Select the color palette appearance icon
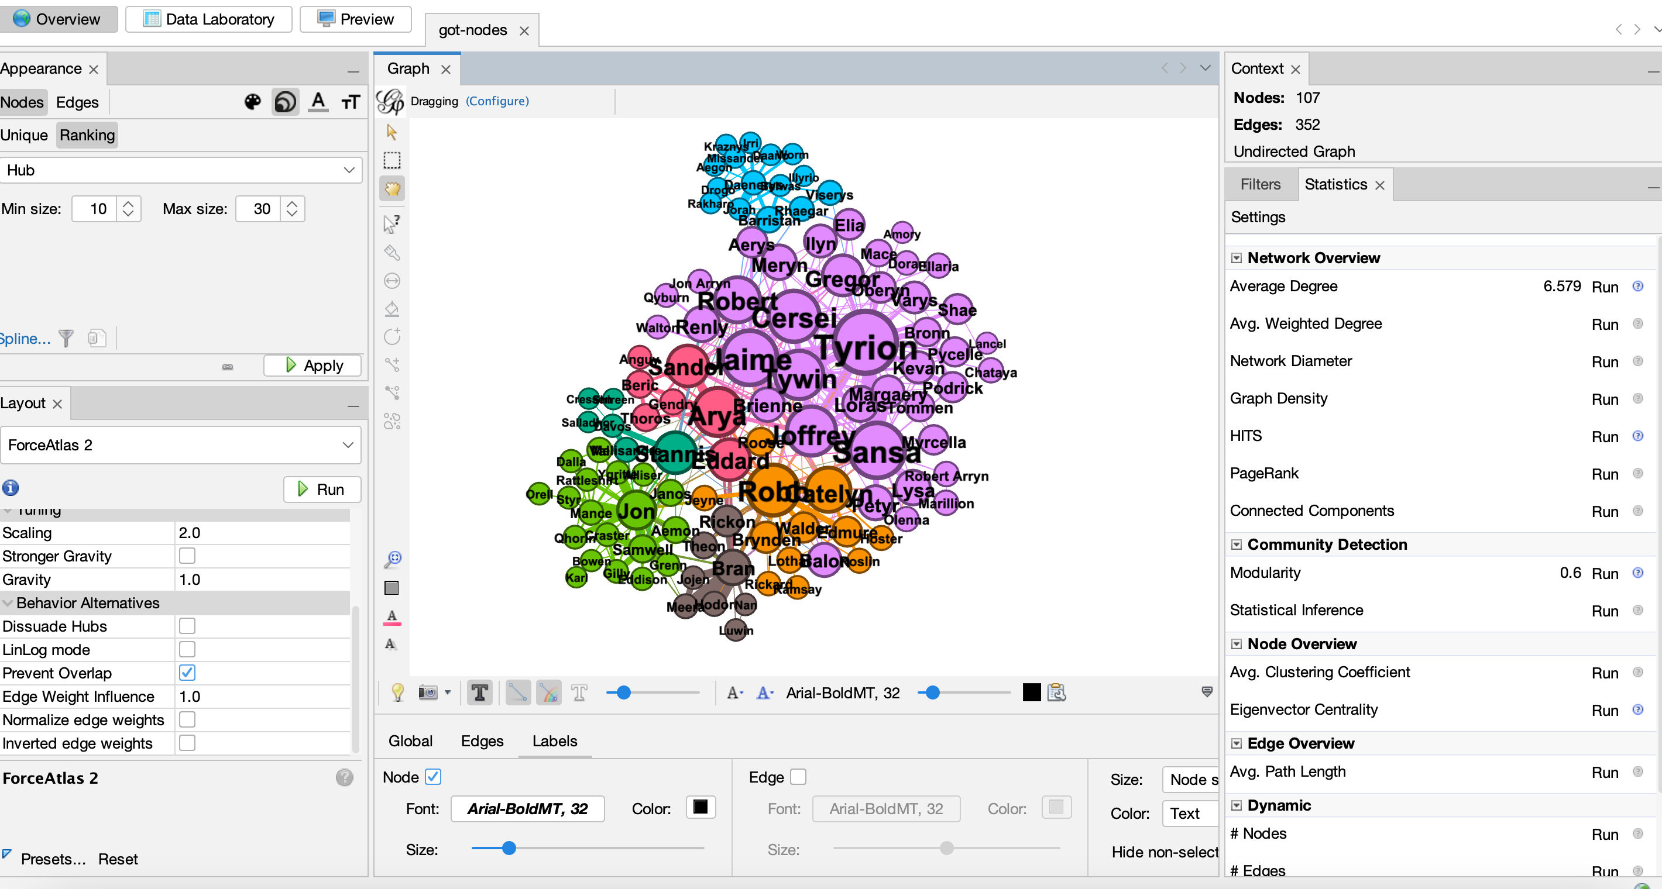 coord(252,102)
